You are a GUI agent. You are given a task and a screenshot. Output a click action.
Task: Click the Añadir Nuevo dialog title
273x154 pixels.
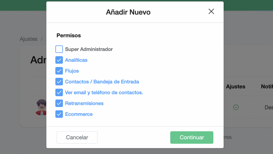point(128,12)
